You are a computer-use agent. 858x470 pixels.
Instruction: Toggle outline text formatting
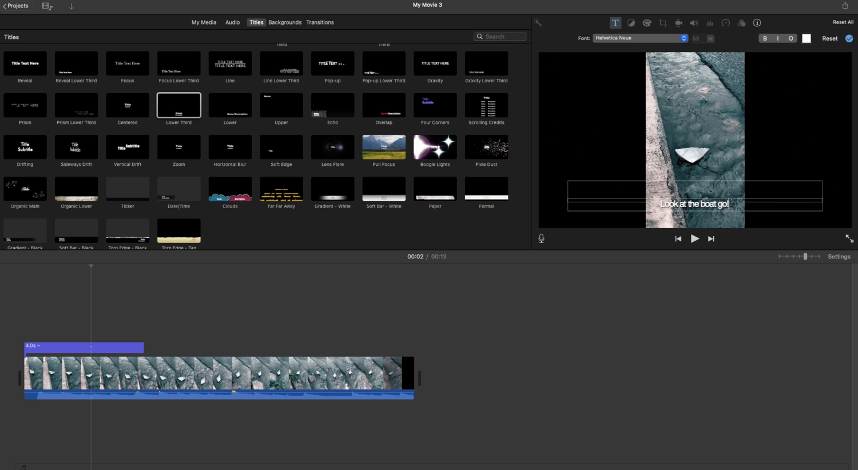pyautogui.click(x=791, y=38)
